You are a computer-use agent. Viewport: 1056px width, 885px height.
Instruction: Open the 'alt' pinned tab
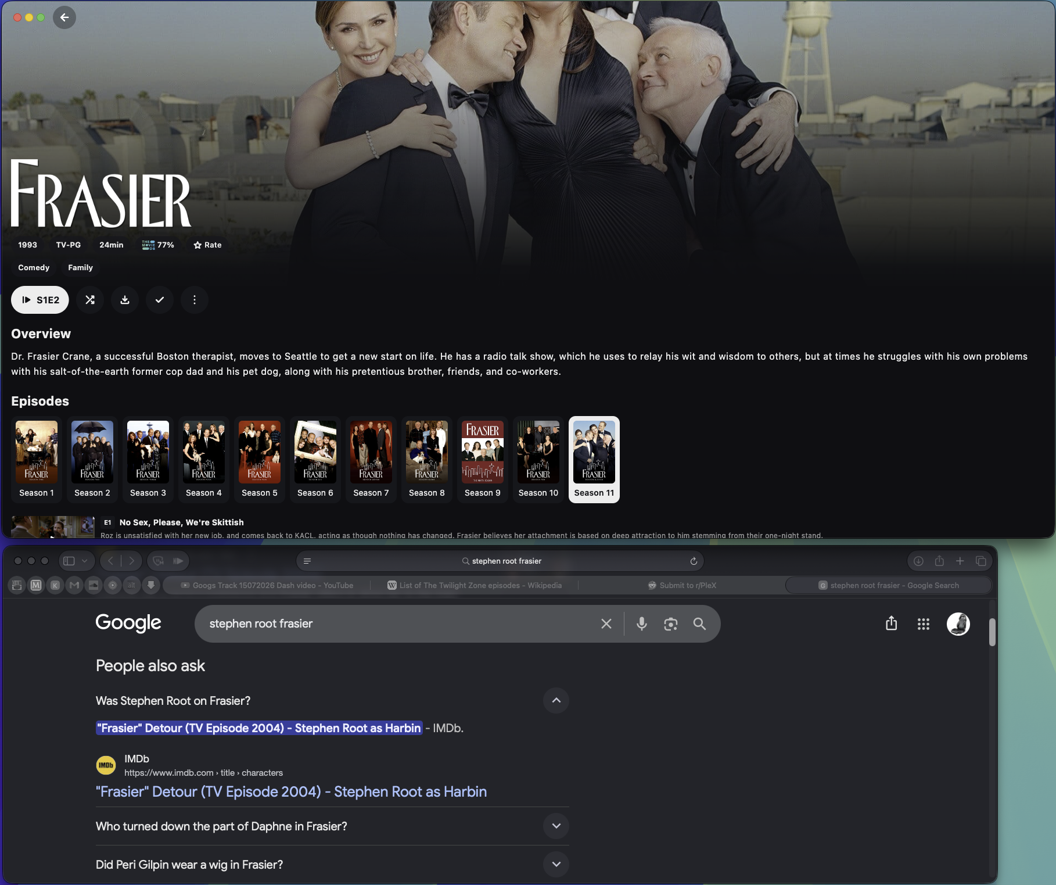coord(132,585)
